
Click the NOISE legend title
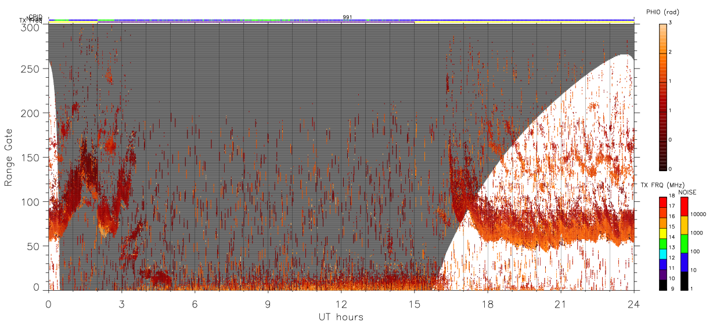(x=687, y=191)
